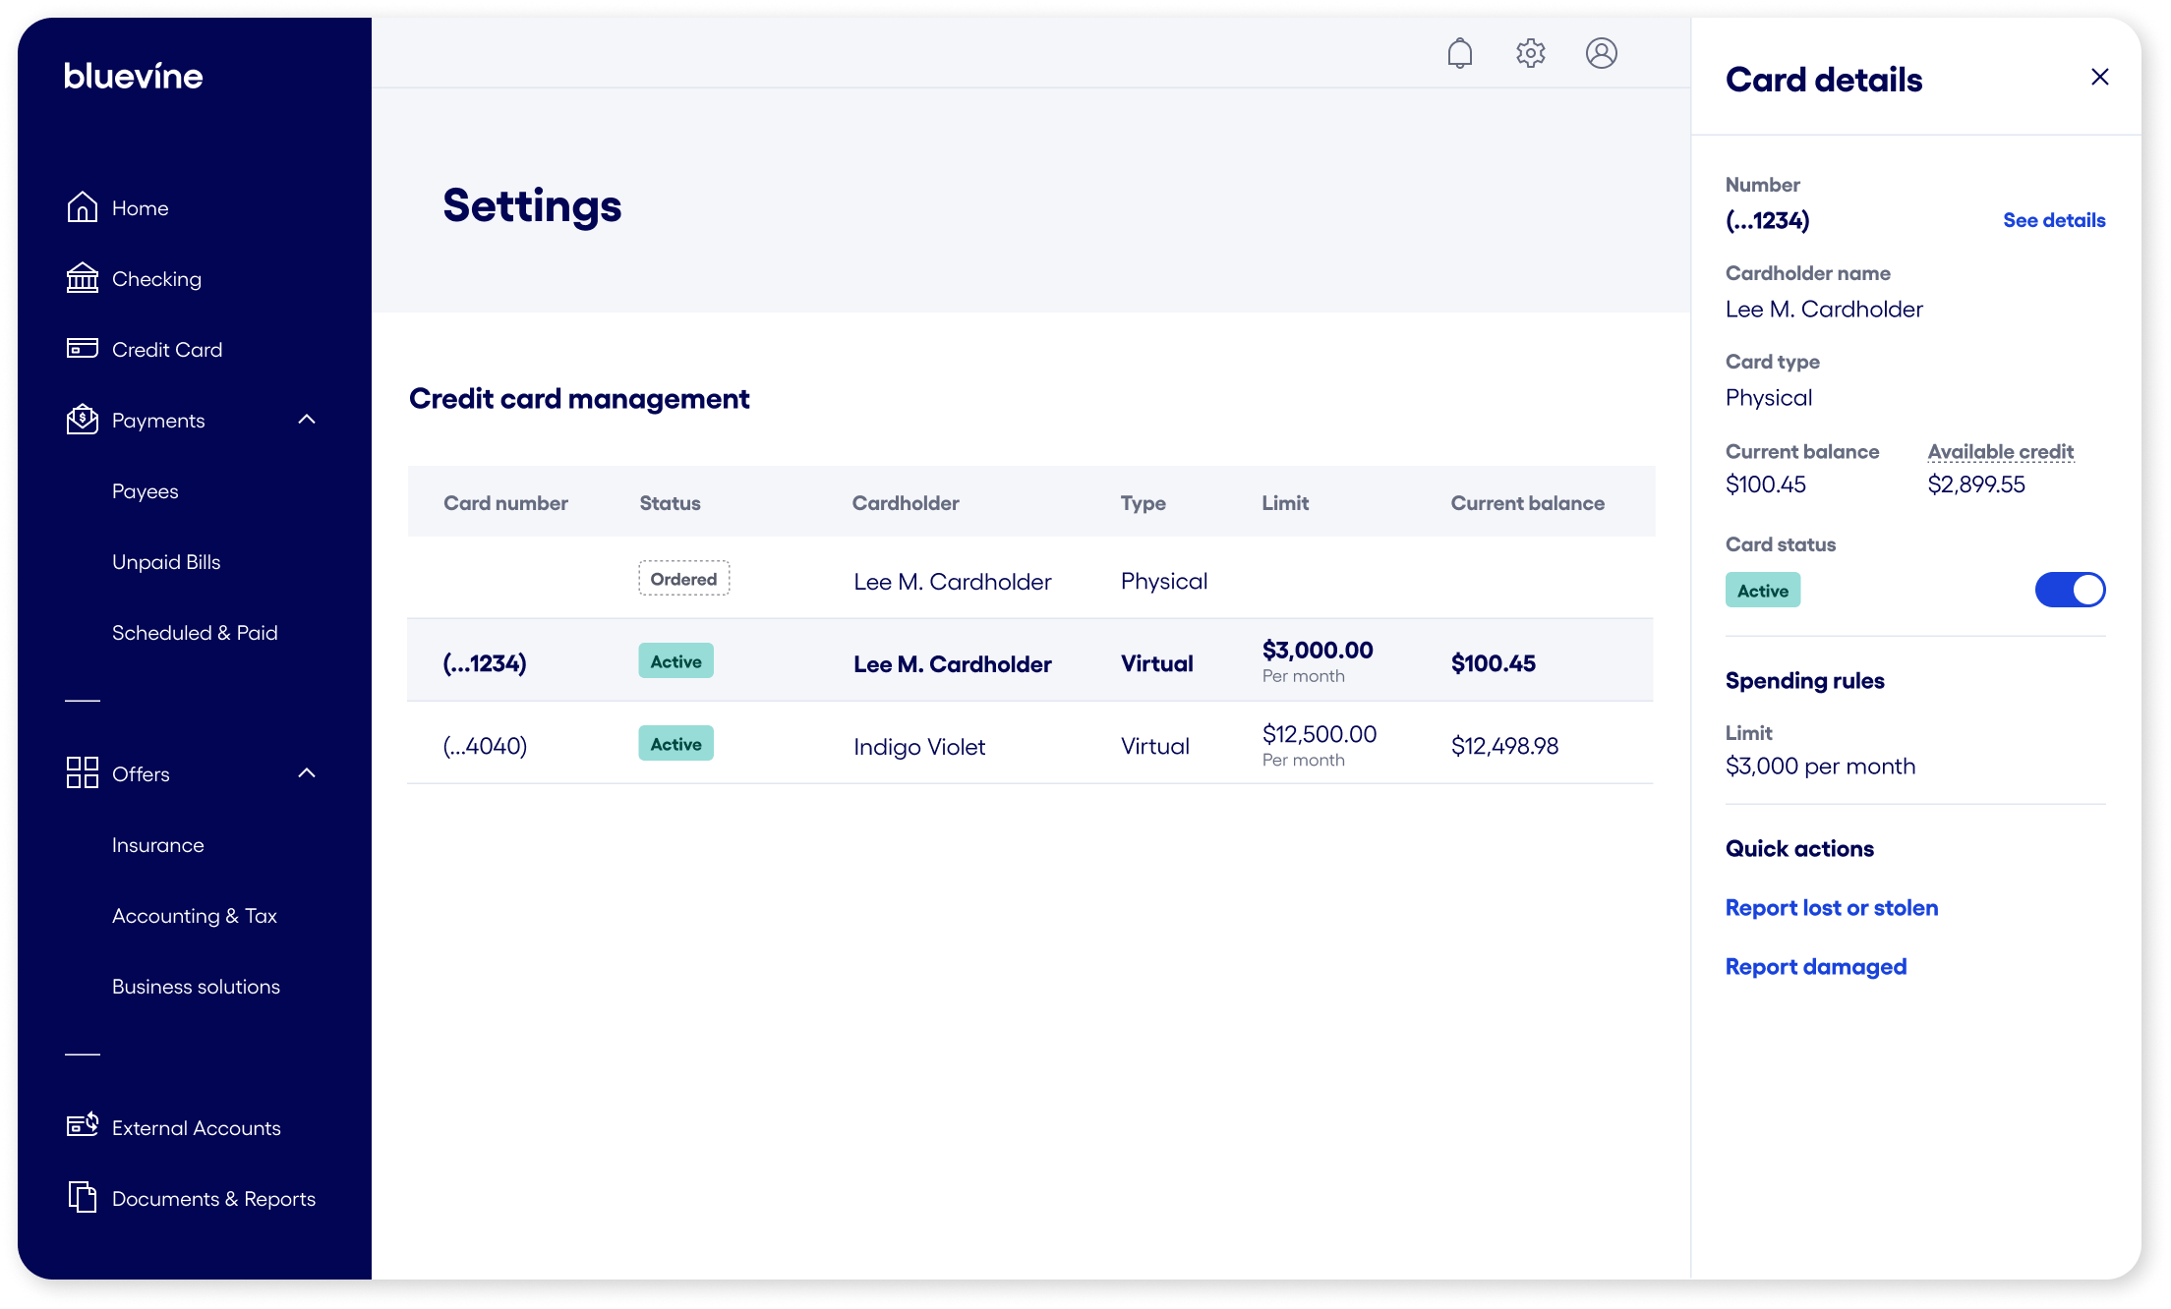2171x1309 pixels.
Task: Click Report damaged quick action
Action: click(1816, 967)
